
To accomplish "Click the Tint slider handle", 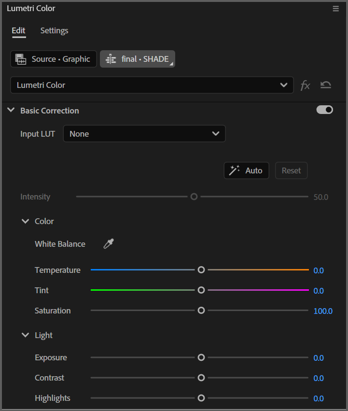I will [x=201, y=290].
